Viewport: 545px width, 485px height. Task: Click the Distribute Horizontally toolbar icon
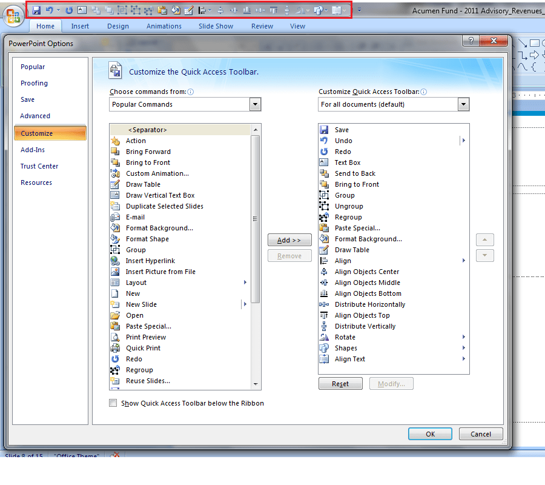(260, 10)
